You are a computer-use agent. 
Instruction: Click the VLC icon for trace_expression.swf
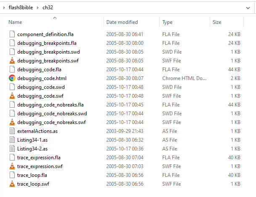(12, 166)
